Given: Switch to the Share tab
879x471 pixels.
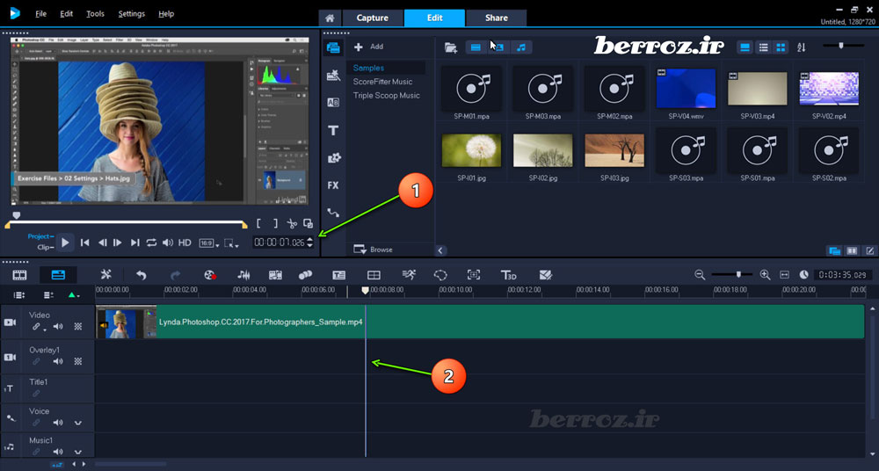Looking at the screenshot, I should 496,18.
